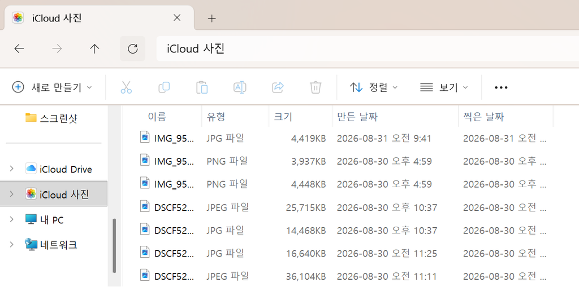Viewport: 579px width, 287px height.
Task: Click date 2026-08-30 오전 11:11
Action: 387,277
